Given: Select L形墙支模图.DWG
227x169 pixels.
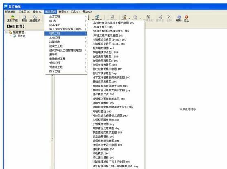Looking at the screenshot, I should click(x=103, y=27).
